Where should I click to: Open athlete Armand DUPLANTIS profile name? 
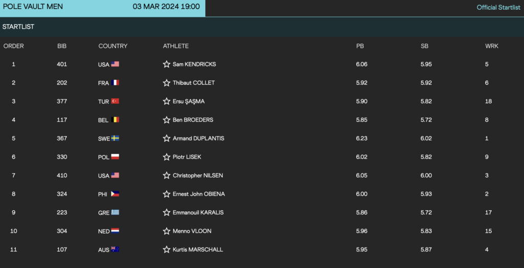[199, 138]
